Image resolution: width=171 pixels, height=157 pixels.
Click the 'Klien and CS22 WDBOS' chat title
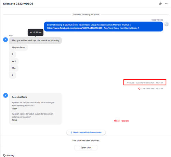(18, 4)
